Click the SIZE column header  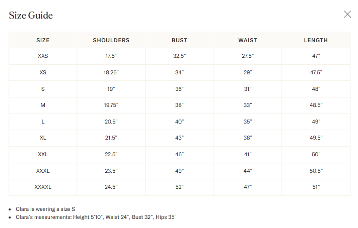pyautogui.click(x=43, y=40)
